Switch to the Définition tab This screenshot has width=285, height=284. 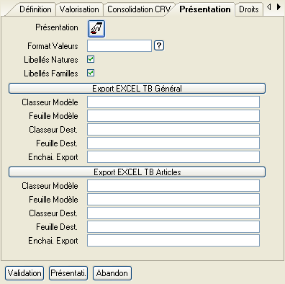pyautogui.click(x=35, y=9)
